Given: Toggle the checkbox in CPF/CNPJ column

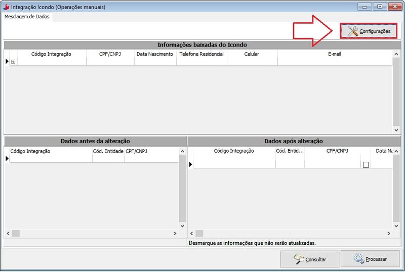Looking at the screenshot, I should click(x=366, y=164).
